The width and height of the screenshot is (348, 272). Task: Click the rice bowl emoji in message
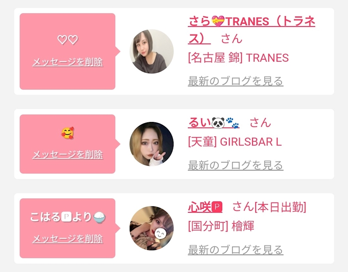pos(99,217)
